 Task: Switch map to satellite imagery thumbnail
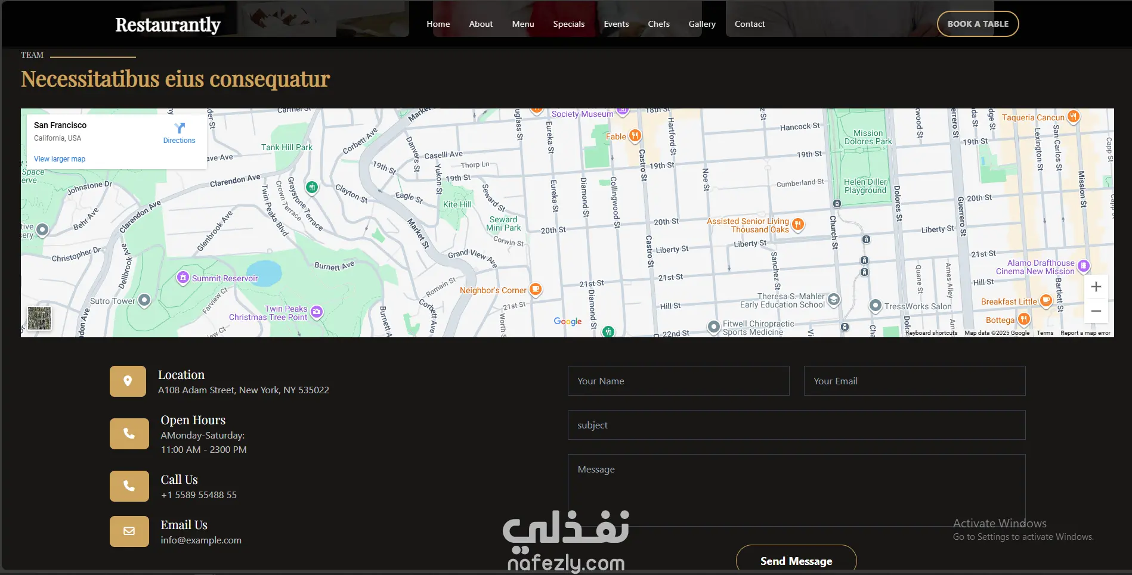[x=39, y=318]
